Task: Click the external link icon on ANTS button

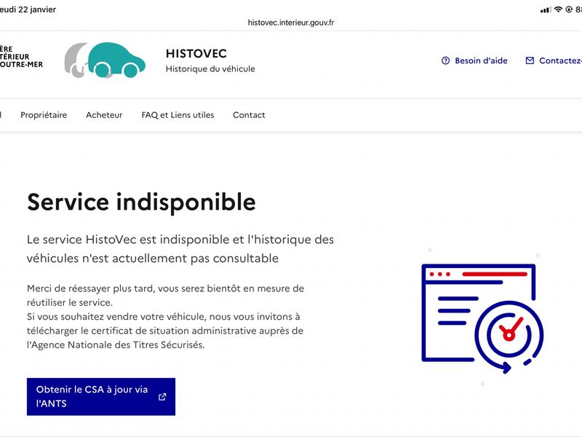Action: [x=162, y=397]
